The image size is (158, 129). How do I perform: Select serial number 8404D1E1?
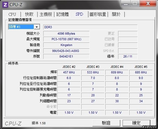click(x=66, y=56)
